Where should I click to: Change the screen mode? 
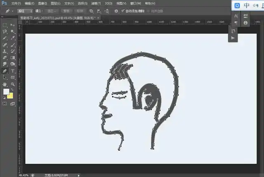tap(13, 104)
